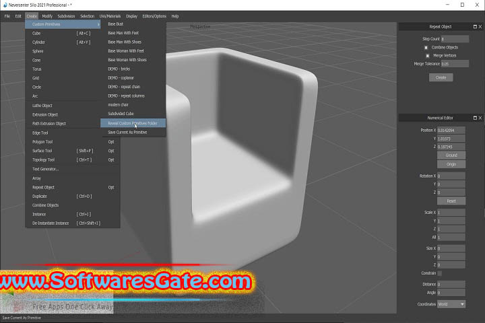Open the Editors/Options menu

(154, 16)
